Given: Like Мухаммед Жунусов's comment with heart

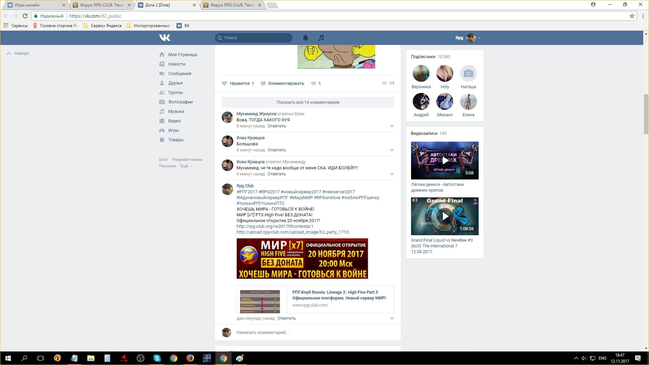Looking at the screenshot, I should click(x=392, y=126).
